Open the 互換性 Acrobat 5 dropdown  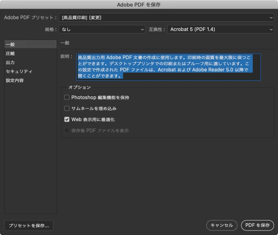point(221,29)
